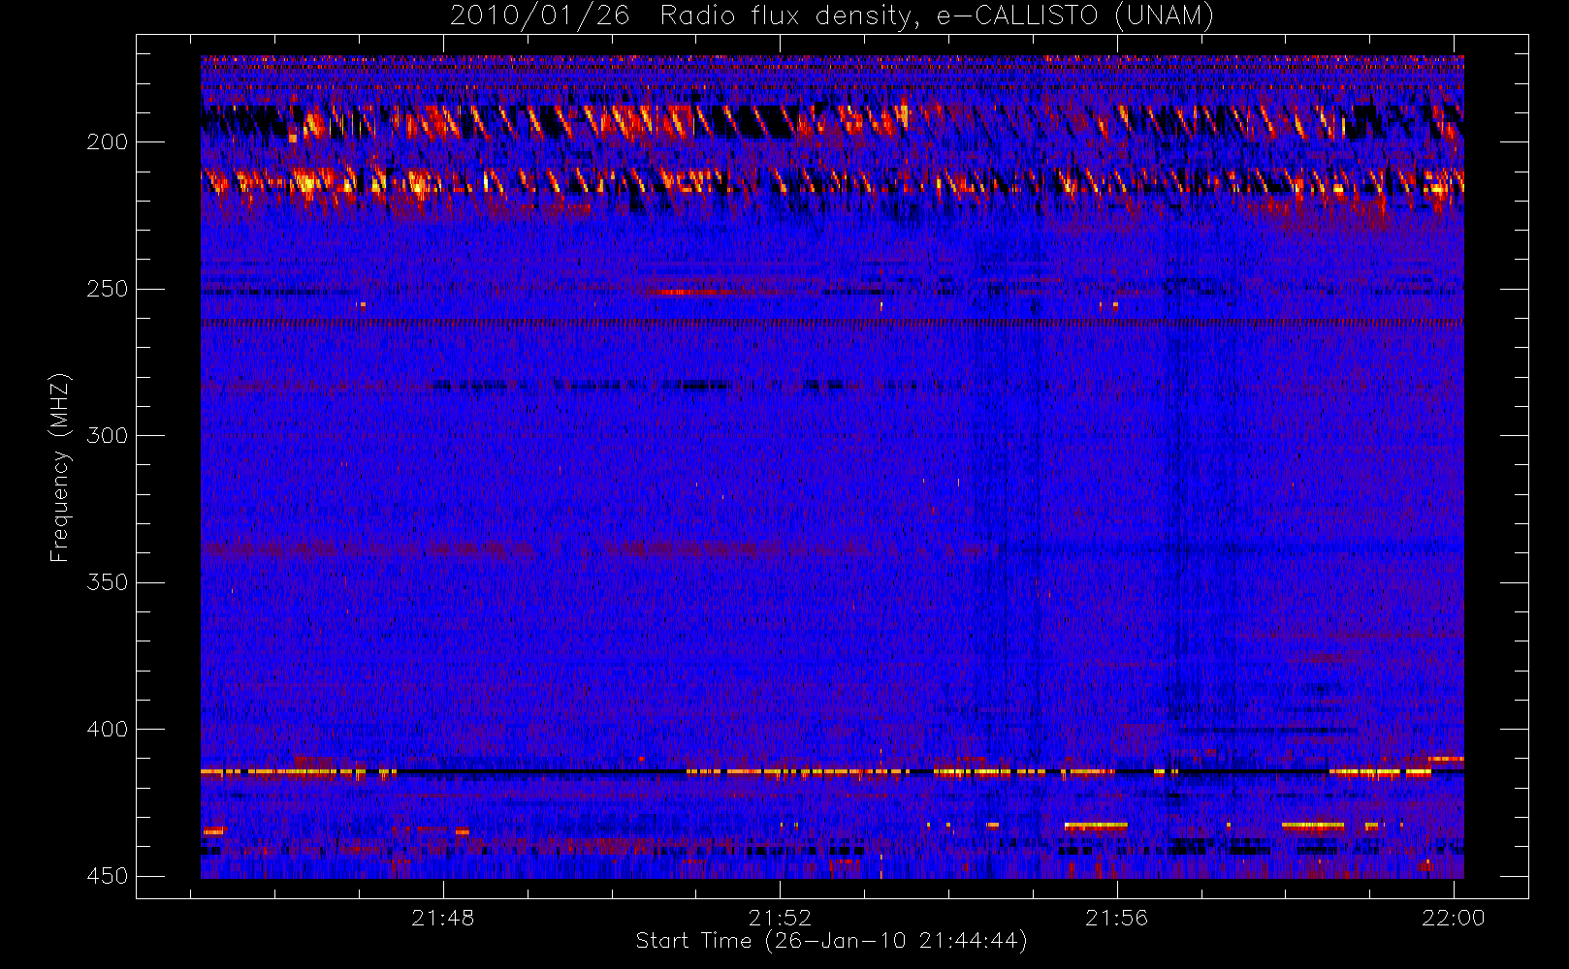Click the 'Frequency (MHZ)' axis label
The width and height of the screenshot is (1569, 969).
tap(60, 467)
